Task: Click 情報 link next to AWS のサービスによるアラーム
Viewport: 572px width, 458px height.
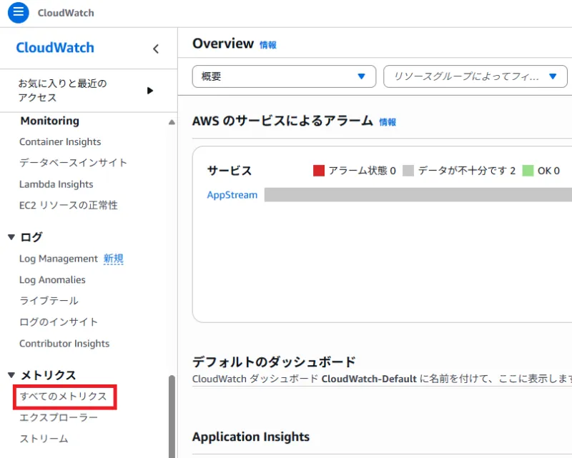Action: [388, 122]
